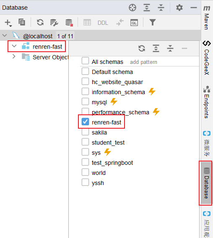Click the add pattern link
Image resolution: width=213 pixels, height=238 pixels.
click(x=143, y=62)
